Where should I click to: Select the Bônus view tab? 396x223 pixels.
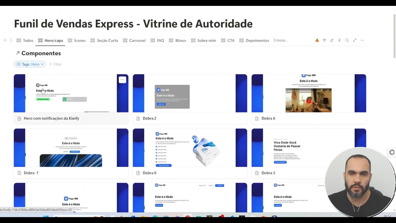pyautogui.click(x=177, y=41)
